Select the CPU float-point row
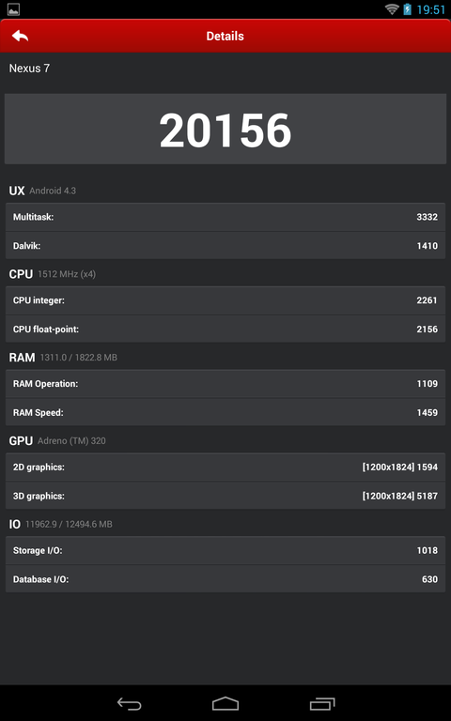This screenshot has width=451, height=721. pyautogui.click(x=225, y=330)
